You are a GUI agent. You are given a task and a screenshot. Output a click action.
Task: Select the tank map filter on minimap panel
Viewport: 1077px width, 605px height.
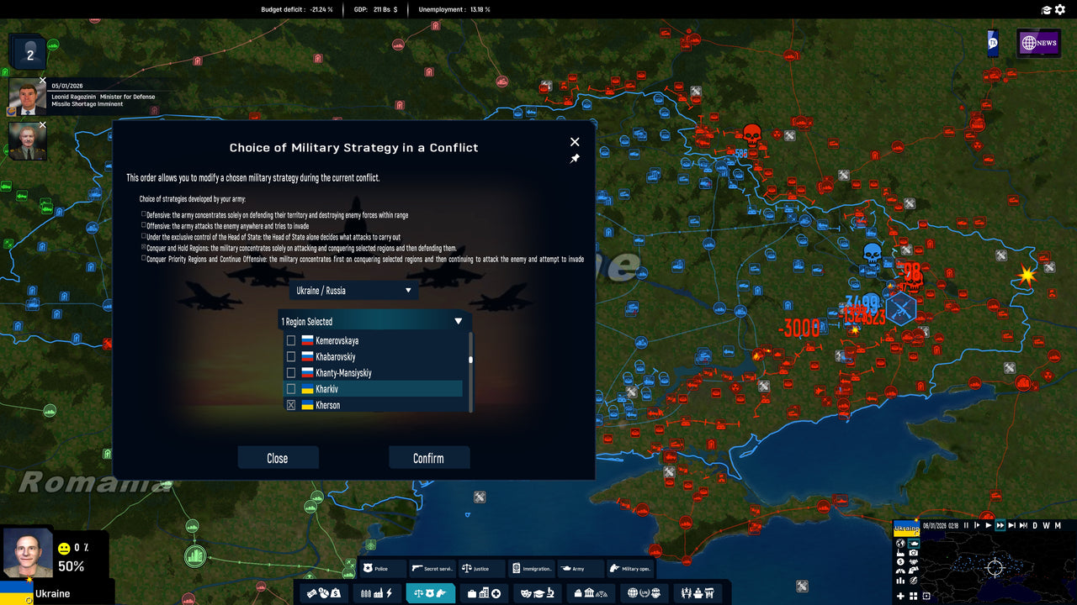914,544
